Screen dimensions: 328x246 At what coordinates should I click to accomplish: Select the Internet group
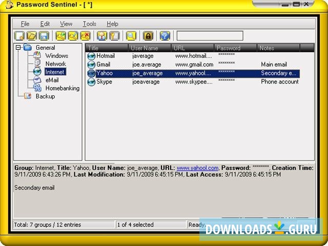[x=55, y=72]
